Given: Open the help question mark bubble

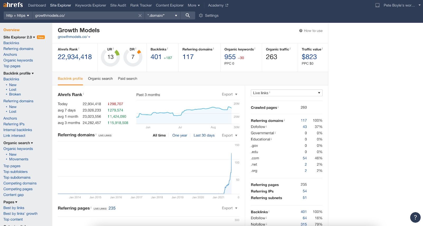Looking at the screenshot, I should (415, 217).
